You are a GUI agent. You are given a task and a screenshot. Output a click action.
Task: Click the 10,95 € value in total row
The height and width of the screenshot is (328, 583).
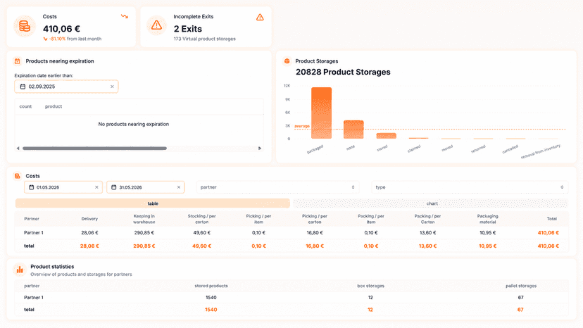click(487, 246)
